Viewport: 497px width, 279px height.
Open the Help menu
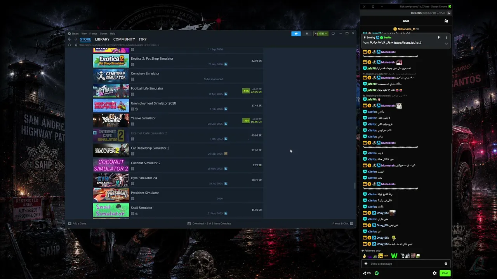pyautogui.click(x=113, y=34)
